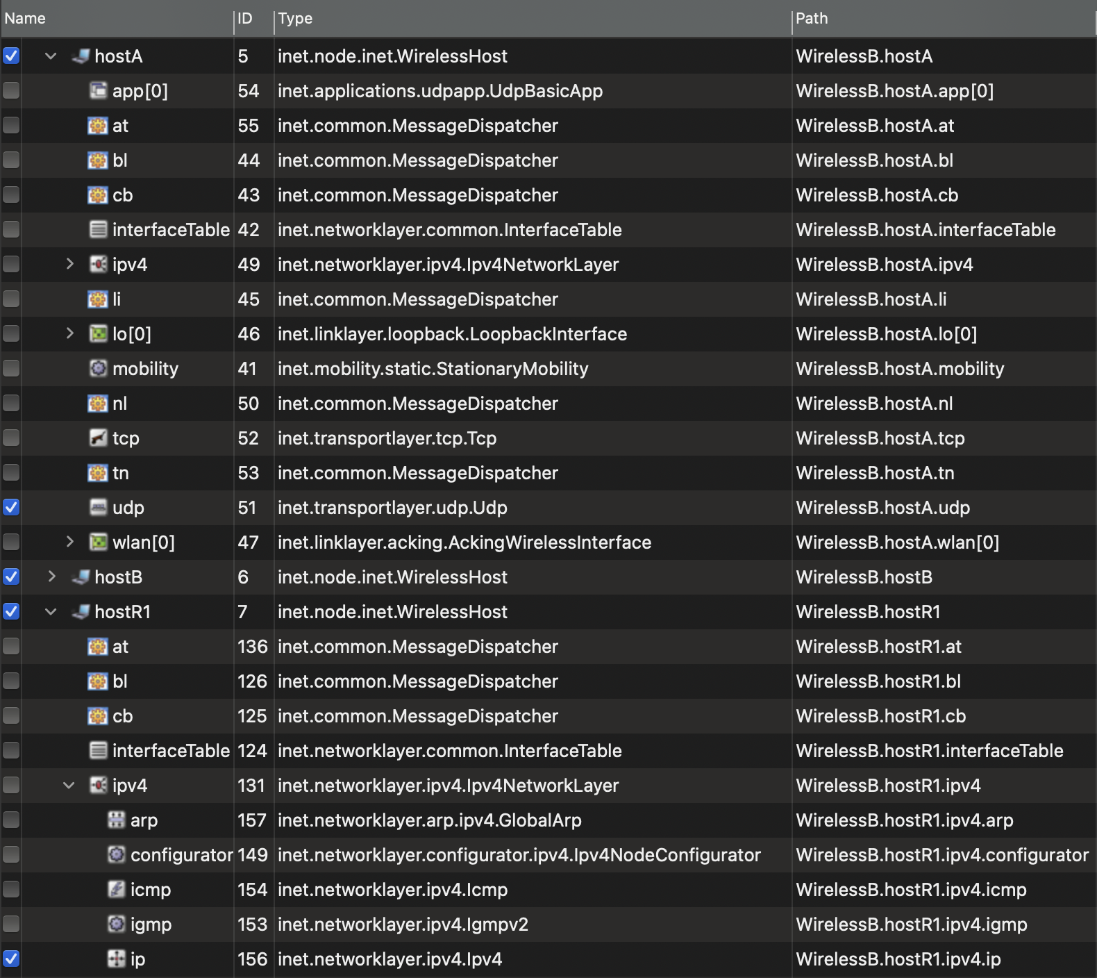Click the tcp module icon
The height and width of the screenshot is (978, 1097).
coord(99,438)
